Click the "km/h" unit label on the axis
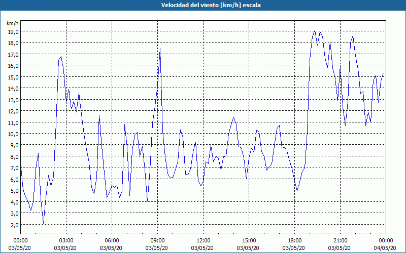406x253 pixels. pyautogui.click(x=13, y=23)
